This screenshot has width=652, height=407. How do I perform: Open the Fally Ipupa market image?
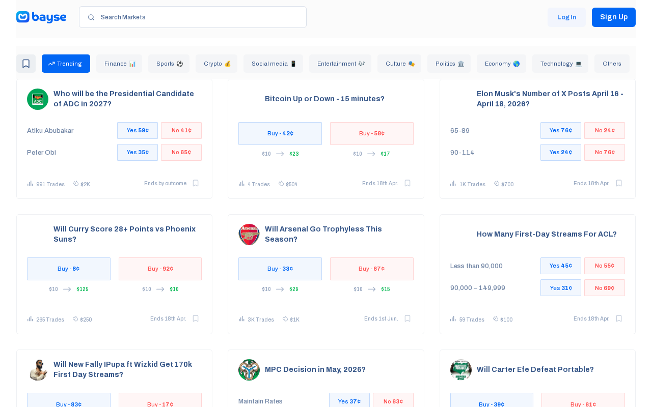coord(38,370)
